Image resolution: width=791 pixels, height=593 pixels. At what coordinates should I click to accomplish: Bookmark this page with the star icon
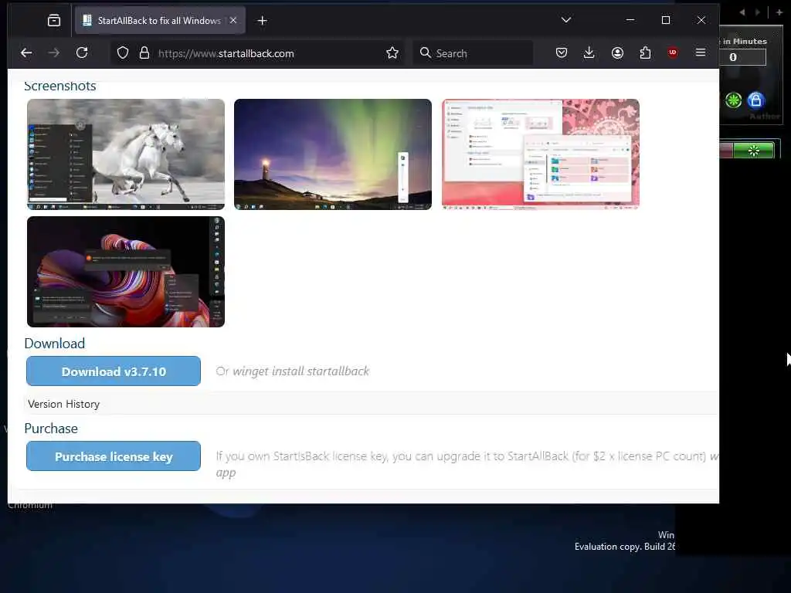(x=392, y=53)
